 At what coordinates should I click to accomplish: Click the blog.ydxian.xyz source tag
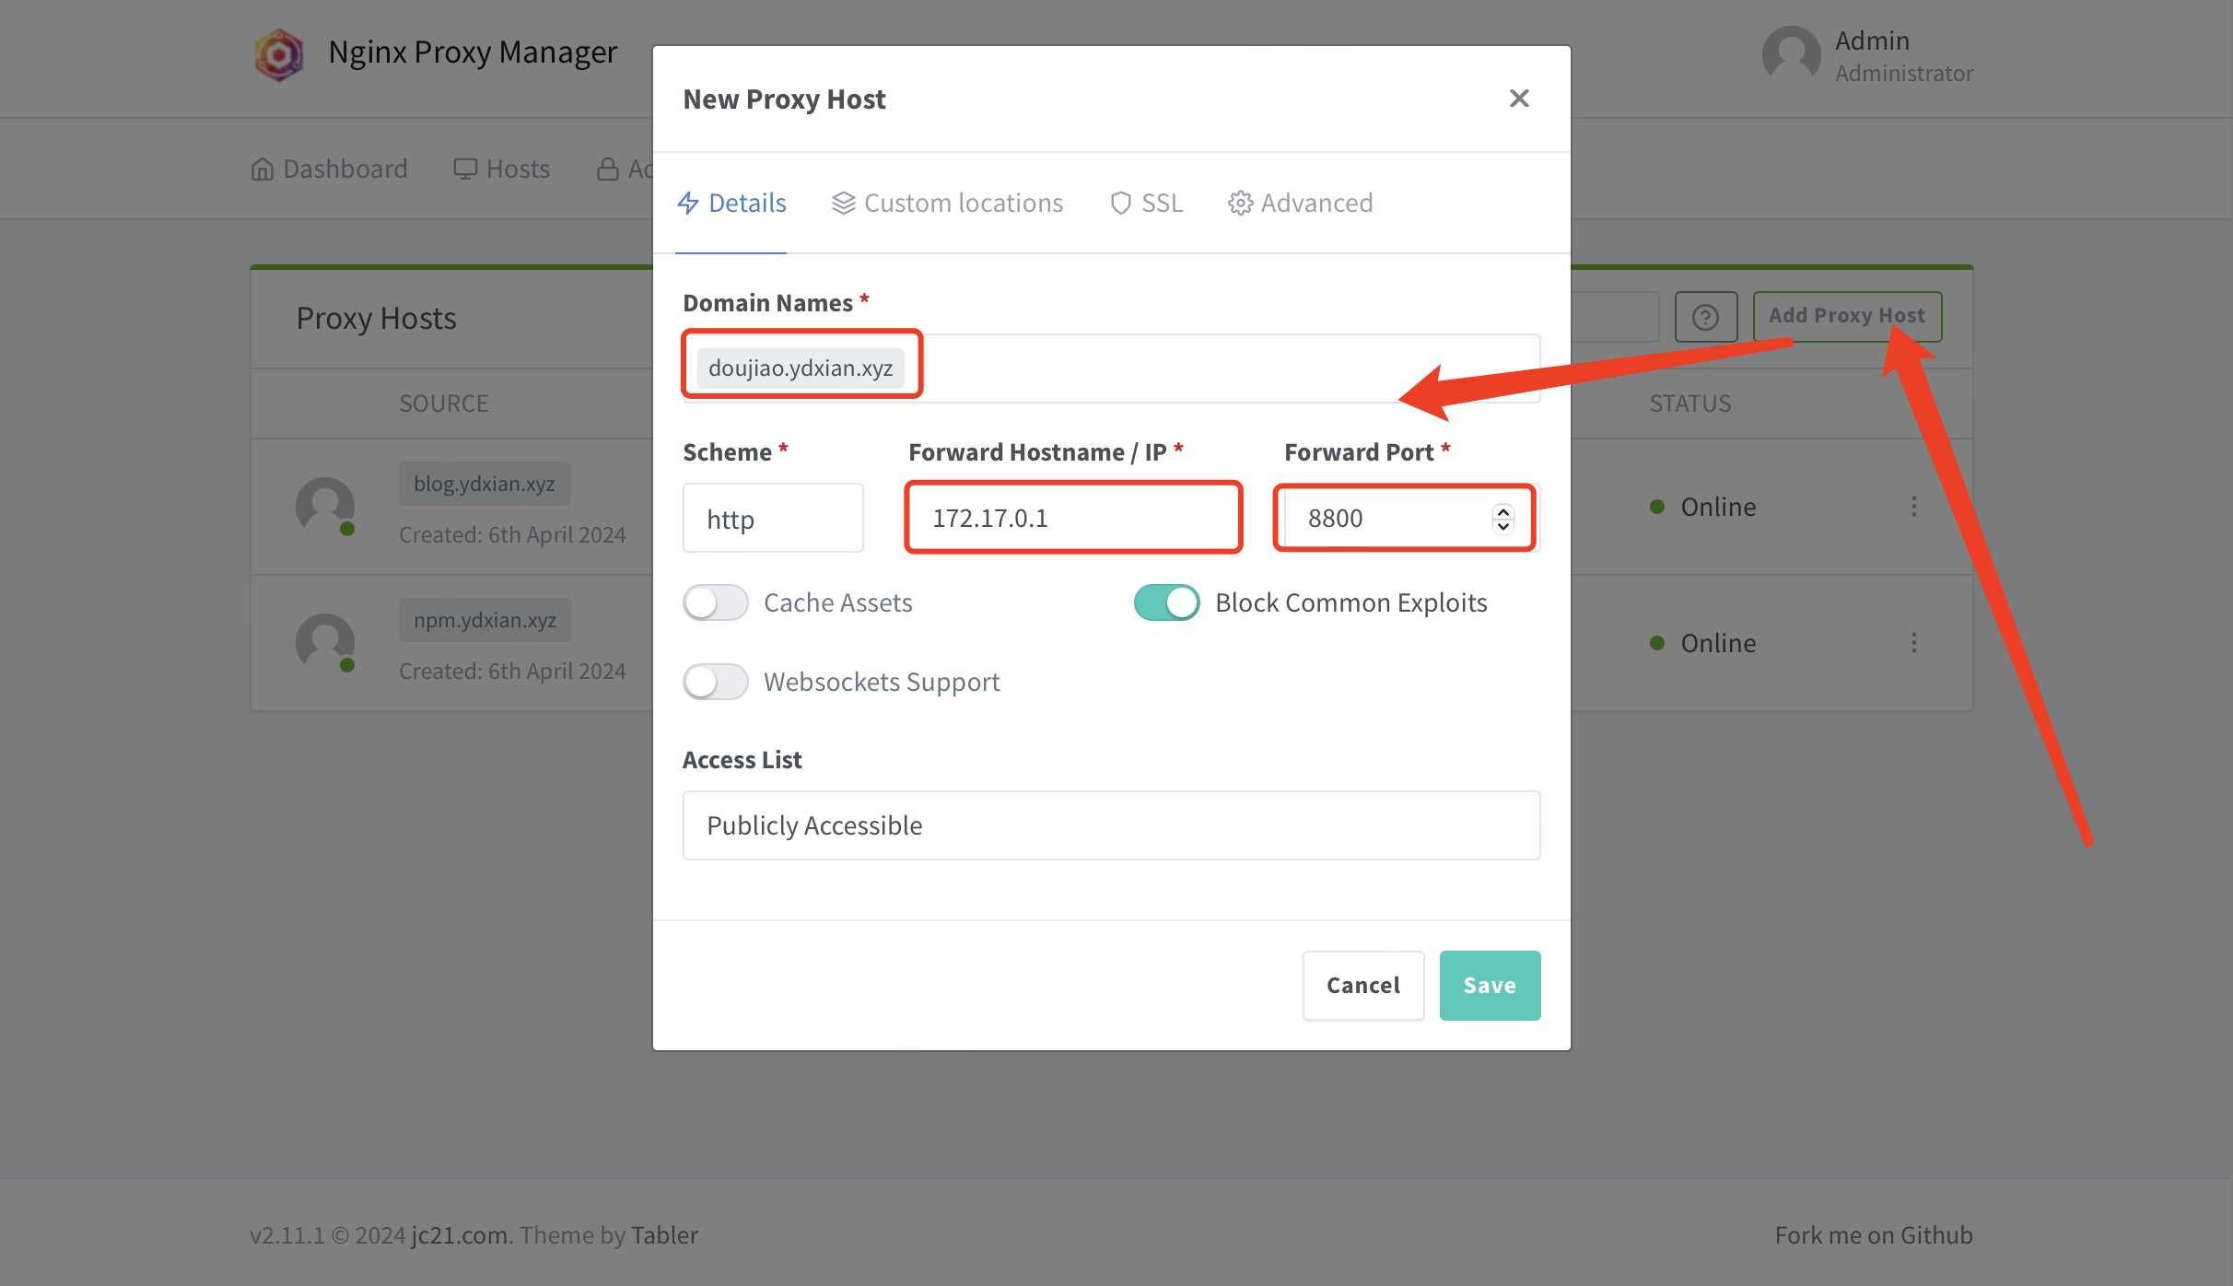point(485,484)
